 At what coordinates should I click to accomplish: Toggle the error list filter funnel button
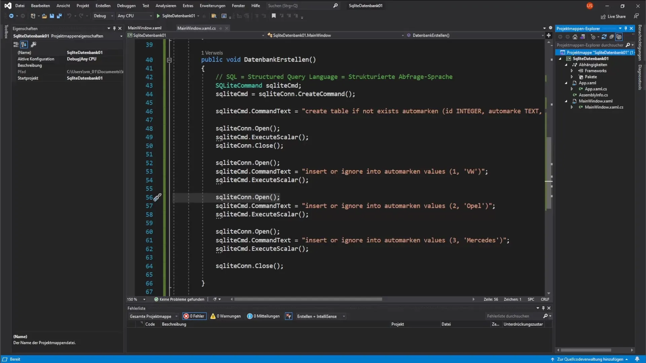(x=288, y=316)
